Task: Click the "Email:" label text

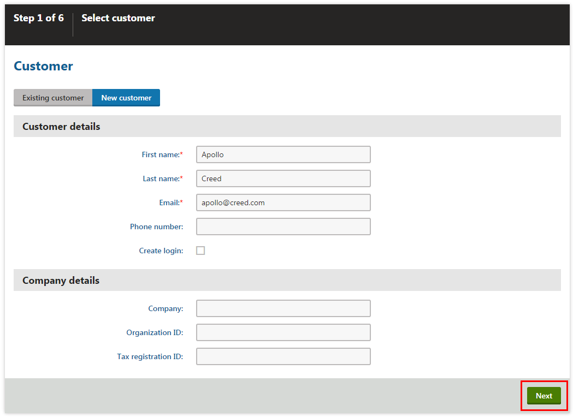Action: click(x=169, y=202)
